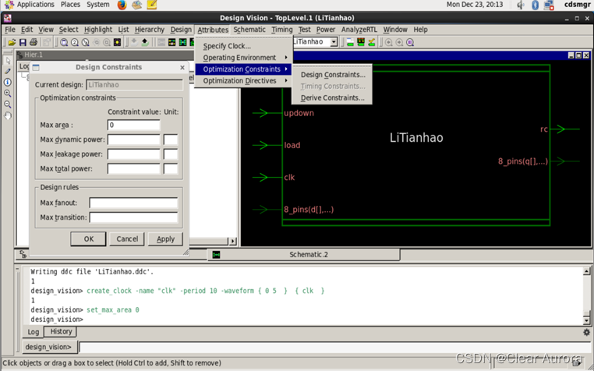The width and height of the screenshot is (594, 371).
Task: Click the open folder toolbar icon
Action: (x=12, y=42)
